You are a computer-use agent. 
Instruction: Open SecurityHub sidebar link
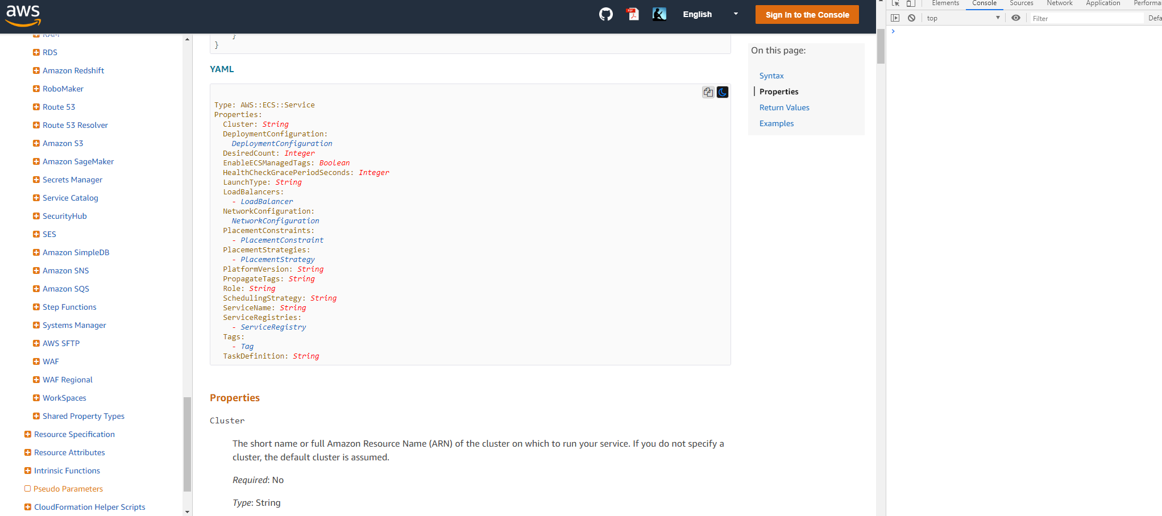pyautogui.click(x=65, y=216)
